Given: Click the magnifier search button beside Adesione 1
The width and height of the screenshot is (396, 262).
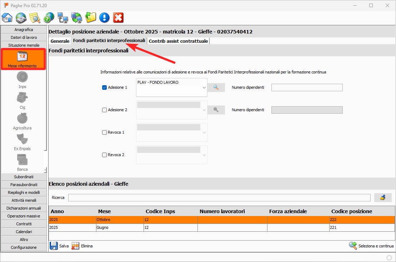Looking at the screenshot, I should click(216, 87).
